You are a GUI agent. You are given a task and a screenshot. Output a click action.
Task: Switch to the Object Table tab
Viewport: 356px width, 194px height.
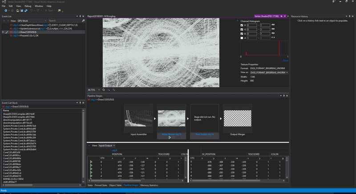[115, 185]
